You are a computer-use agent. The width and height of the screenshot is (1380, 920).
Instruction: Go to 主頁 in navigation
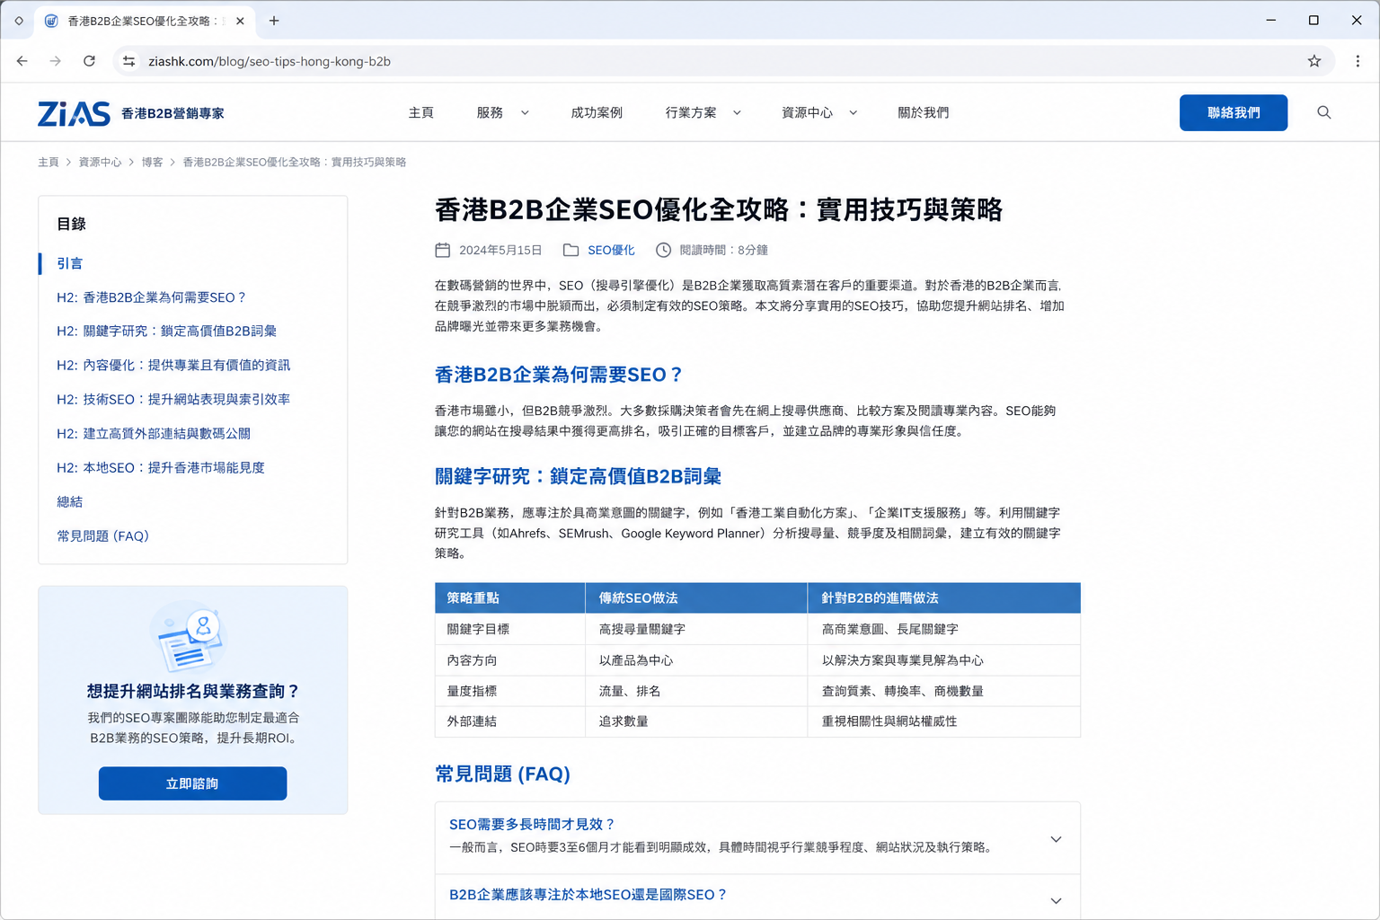[420, 113]
